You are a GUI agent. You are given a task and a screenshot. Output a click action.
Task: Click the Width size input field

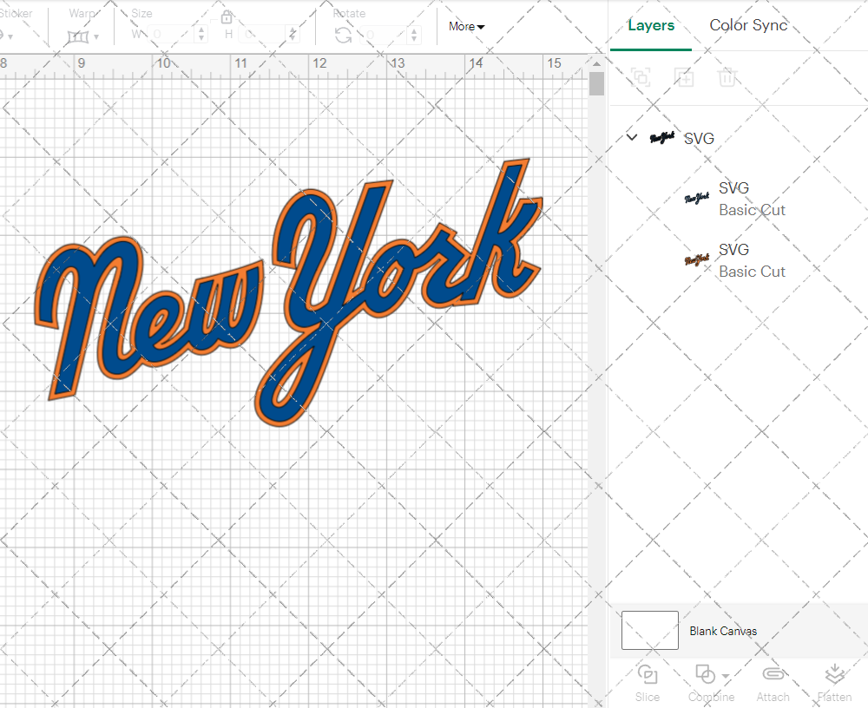(x=172, y=35)
